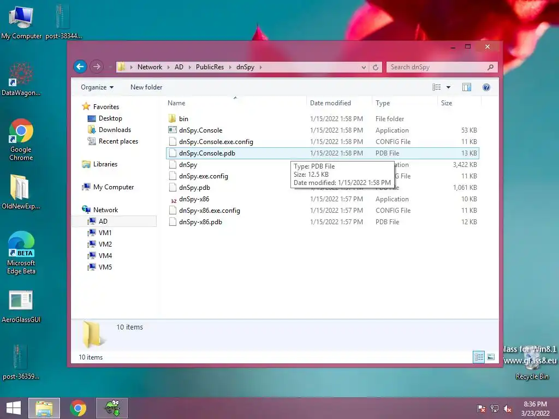This screenshot has width=559, height=419.
Task: Toggle the preview pane icon
Action: coord(466,87)
